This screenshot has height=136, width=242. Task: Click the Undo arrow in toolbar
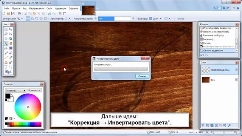point(50,14)
